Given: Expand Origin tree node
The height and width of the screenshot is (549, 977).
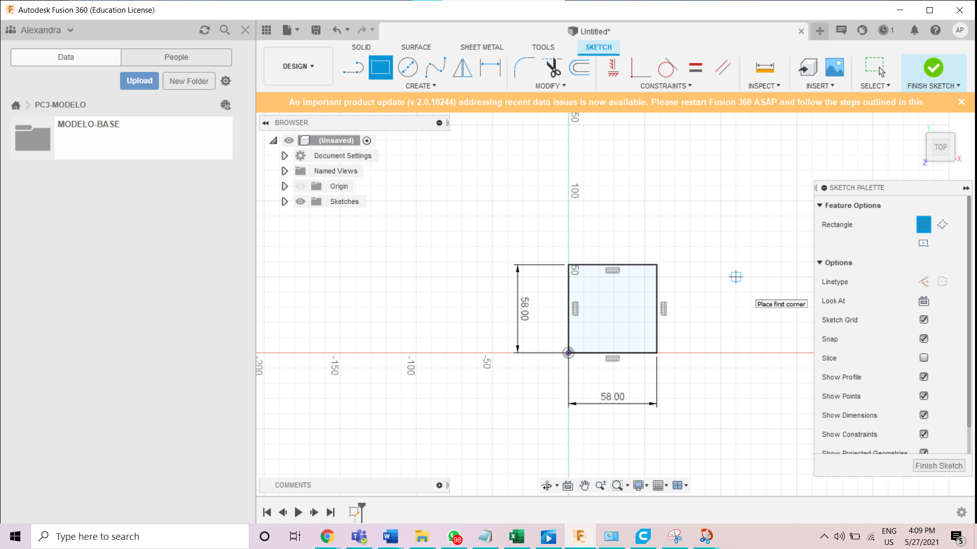Looking at the screenshot, I should (x=284, y=186).
